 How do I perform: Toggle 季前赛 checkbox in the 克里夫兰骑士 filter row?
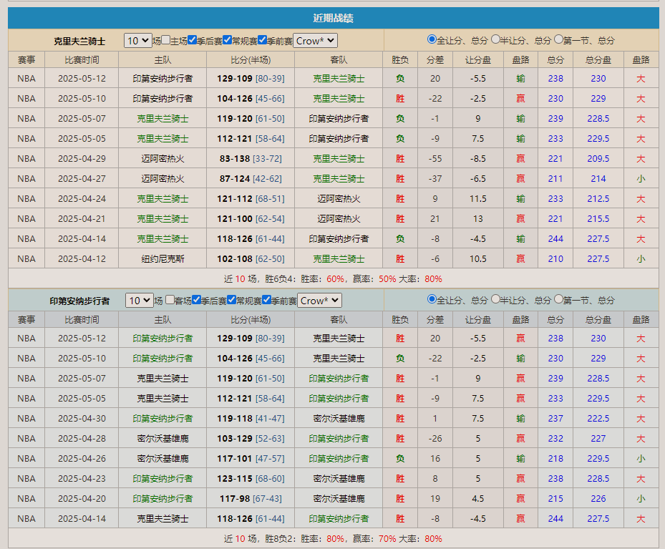[262, 40]
